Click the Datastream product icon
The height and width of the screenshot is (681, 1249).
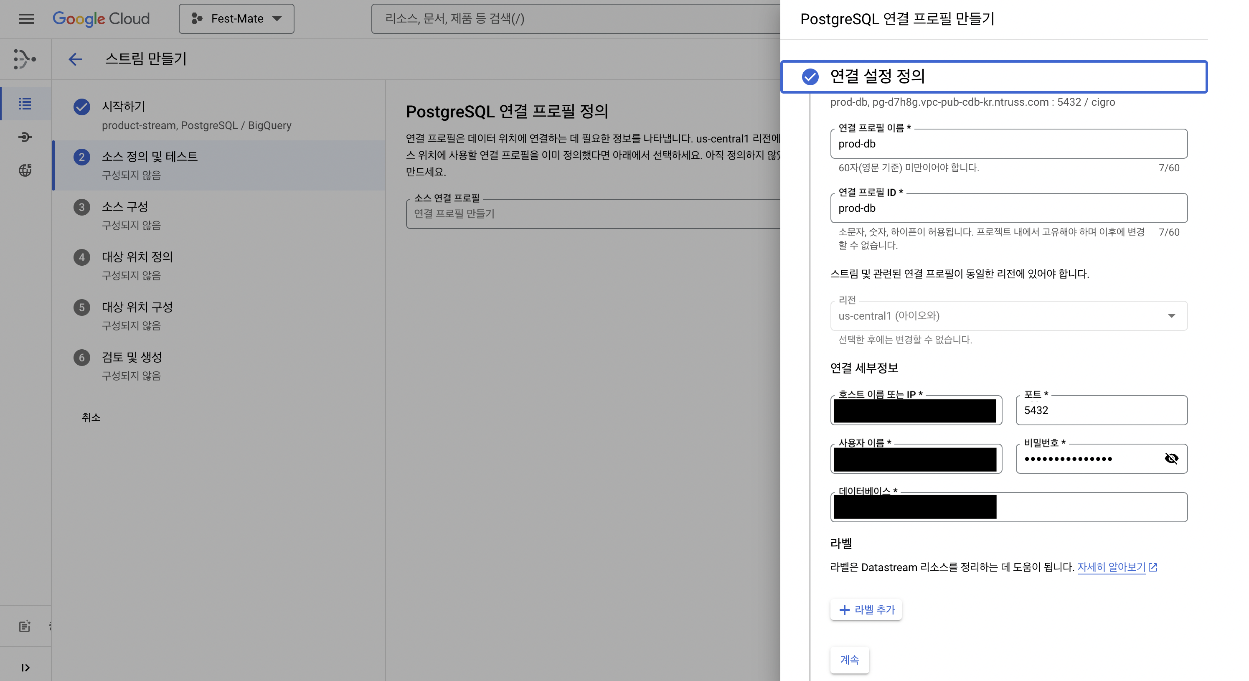pyautogui.click(x=25, y=59)
